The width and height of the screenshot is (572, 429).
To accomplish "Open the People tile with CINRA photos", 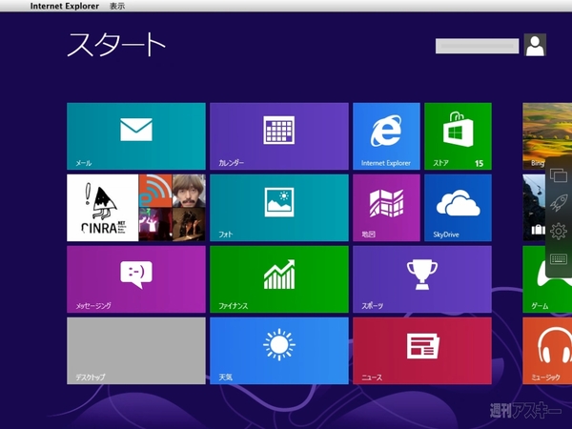I will click(x=136, y=208).
